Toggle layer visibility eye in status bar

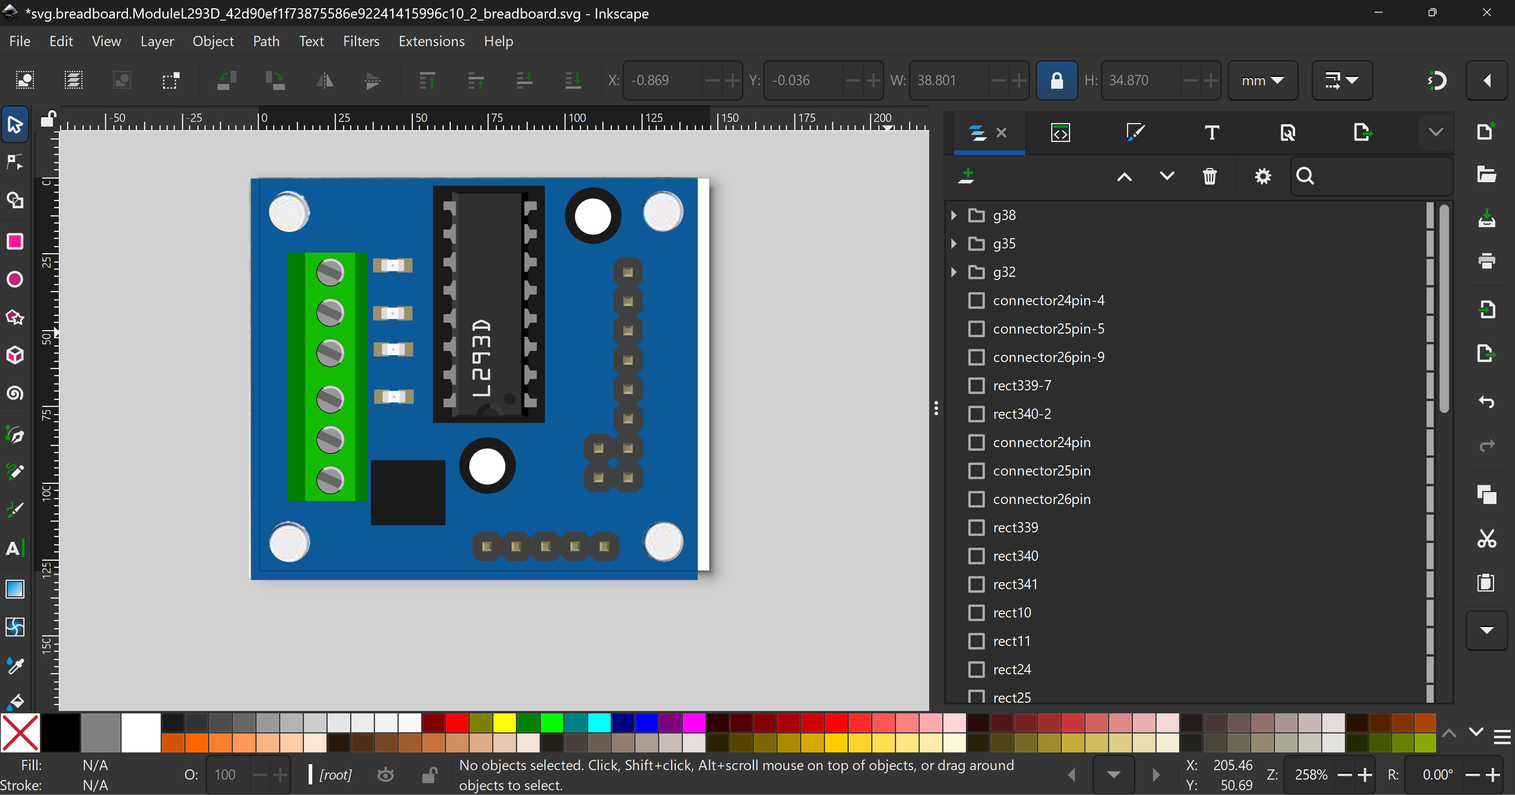pos(385,775)
